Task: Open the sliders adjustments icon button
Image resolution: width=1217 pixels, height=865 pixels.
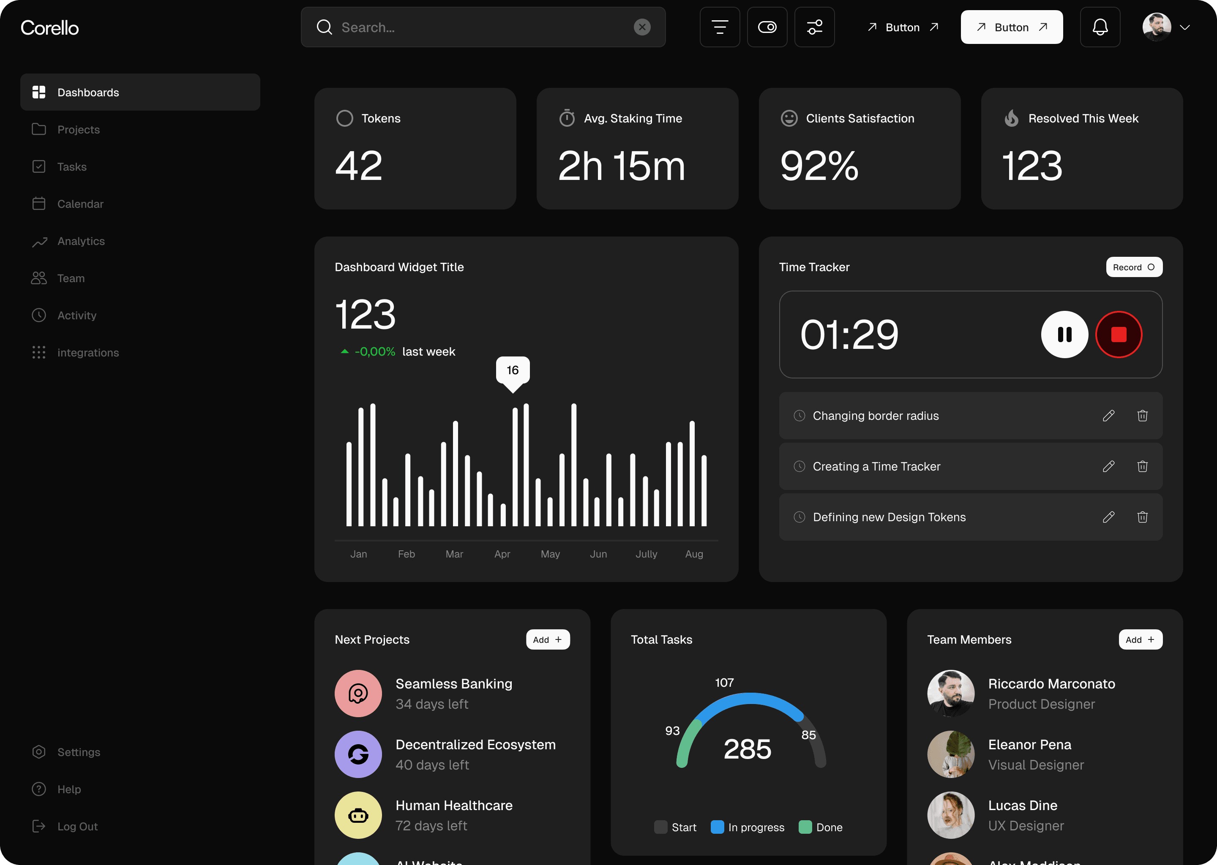Action: (814, 27)
